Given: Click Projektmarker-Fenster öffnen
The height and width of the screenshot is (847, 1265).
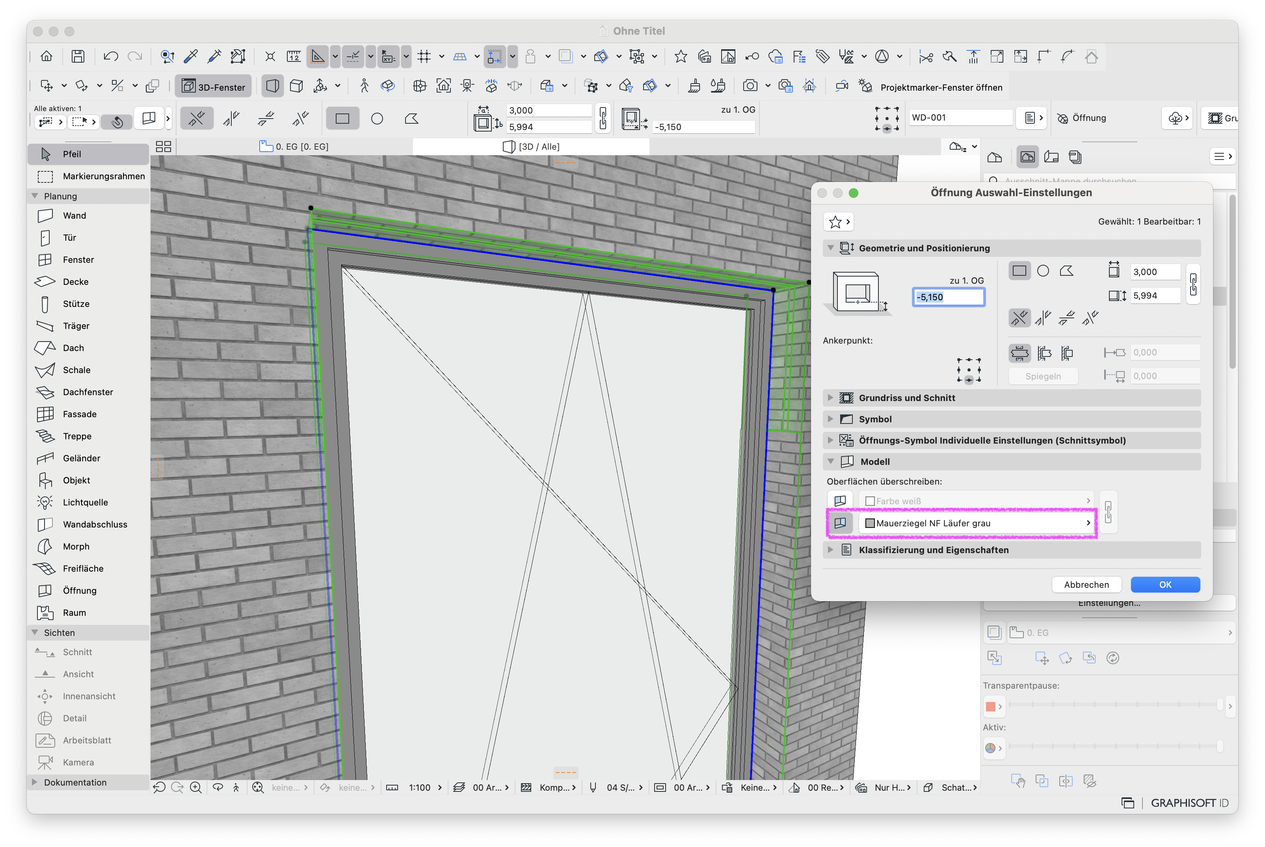Looking at the screenshot, I should [941, 87].
